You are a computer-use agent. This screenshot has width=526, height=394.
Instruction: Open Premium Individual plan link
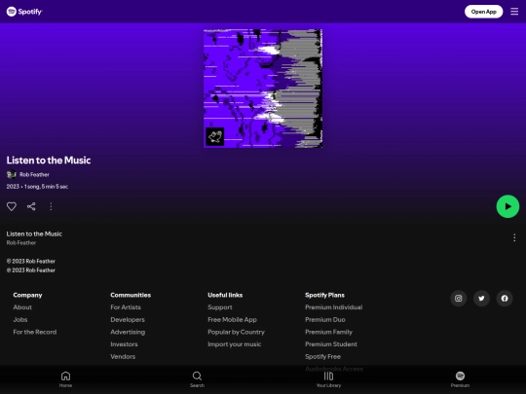point(334,307)
